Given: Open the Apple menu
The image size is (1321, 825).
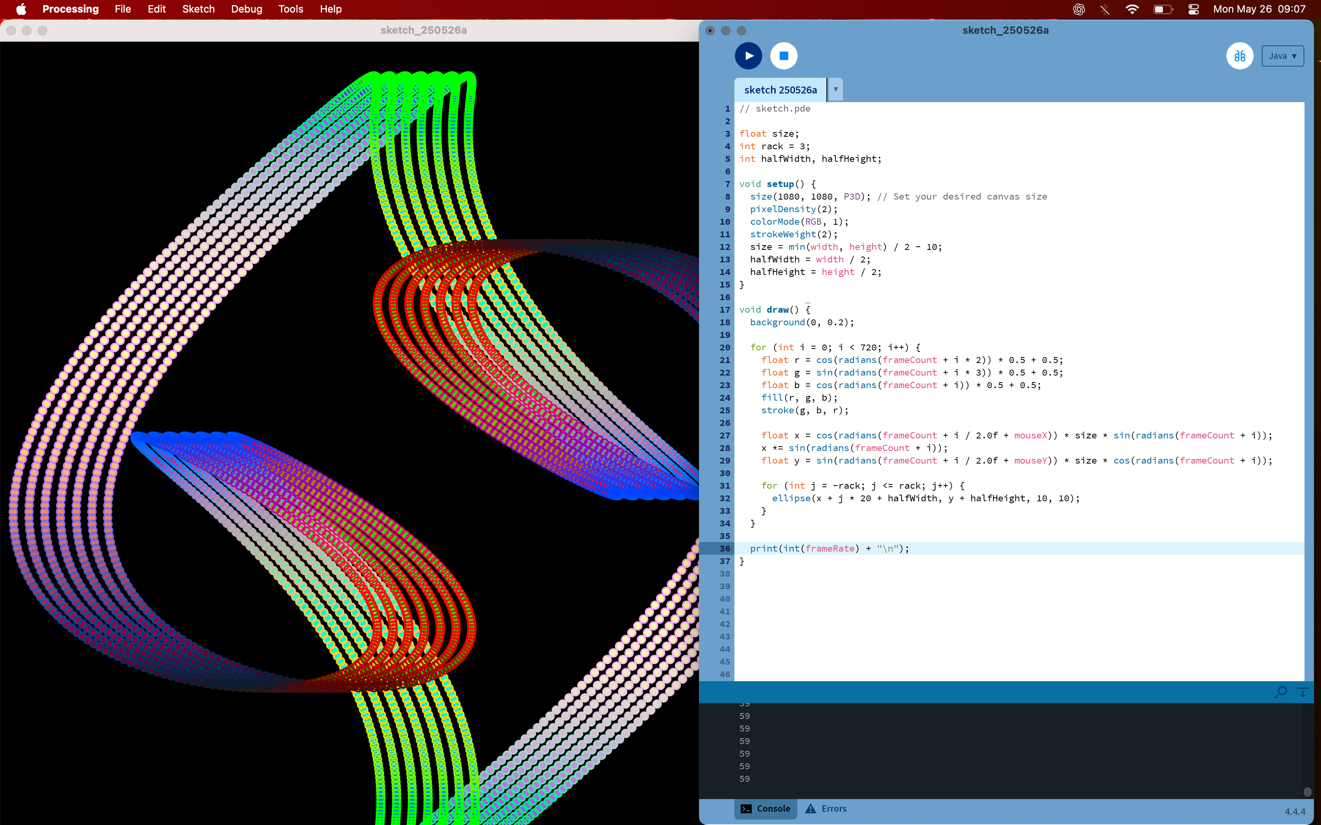Looking at the screenshot, I should [21, 9].
